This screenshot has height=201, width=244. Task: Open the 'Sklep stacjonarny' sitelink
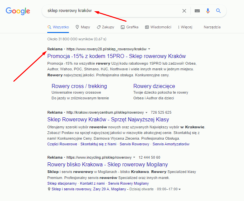tap(62, 183)
